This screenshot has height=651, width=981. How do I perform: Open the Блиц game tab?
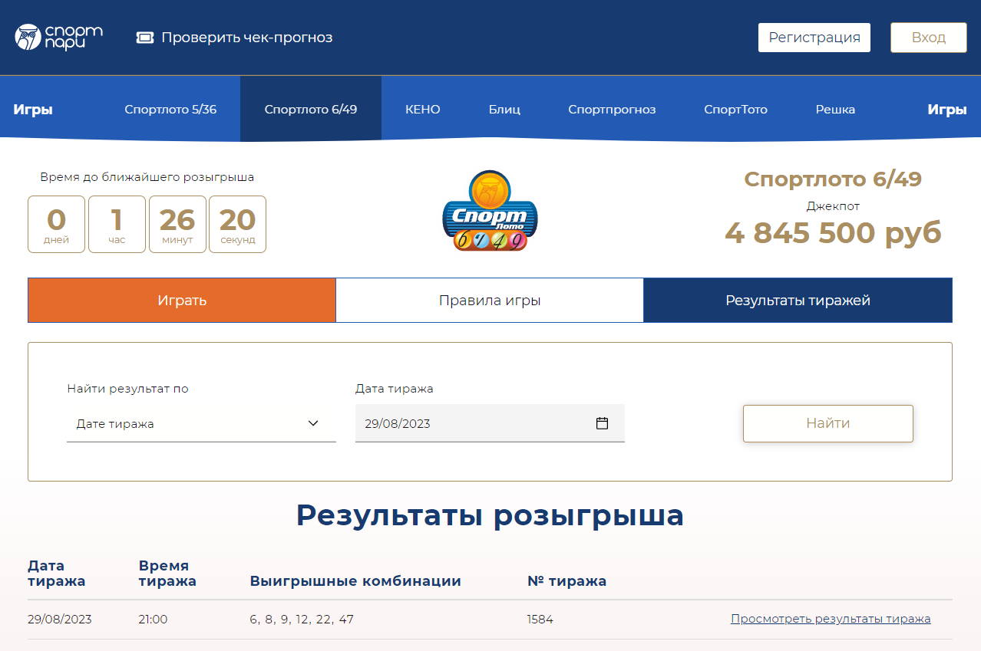pos(504,109)
